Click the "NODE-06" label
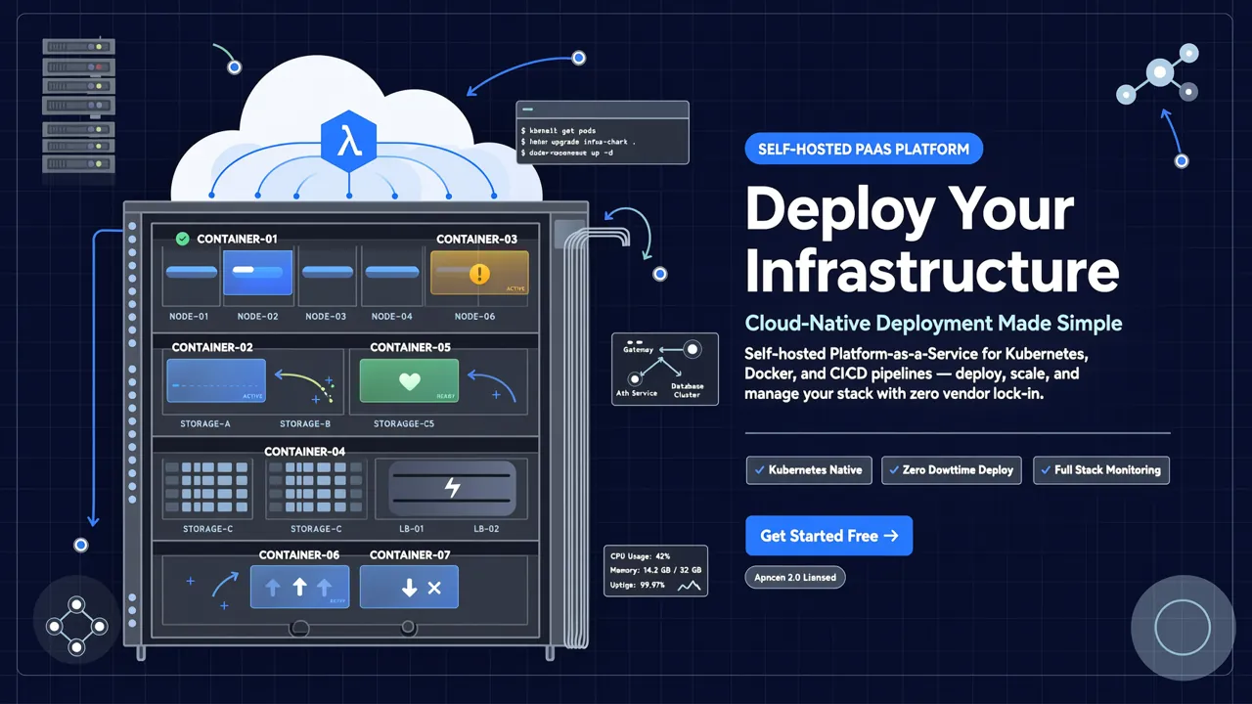1252x704 pixels. point(474,316)
